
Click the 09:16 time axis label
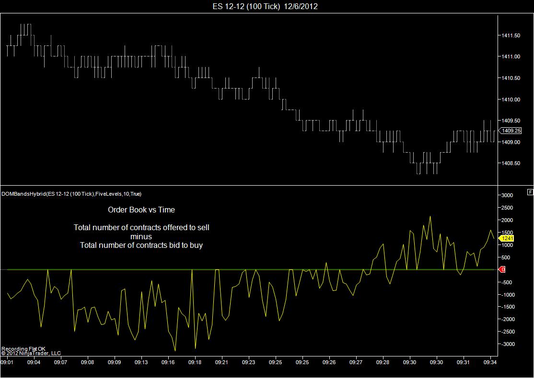point(168,362)
